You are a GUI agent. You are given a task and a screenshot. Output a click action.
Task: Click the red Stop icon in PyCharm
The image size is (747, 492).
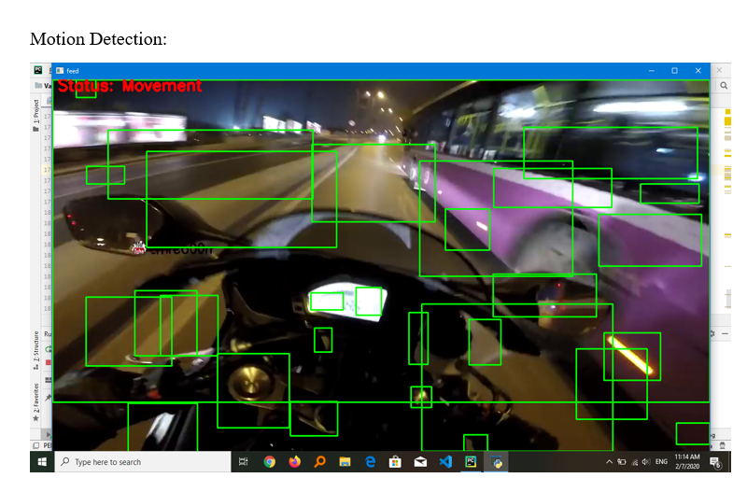click(x=49, y=362)
